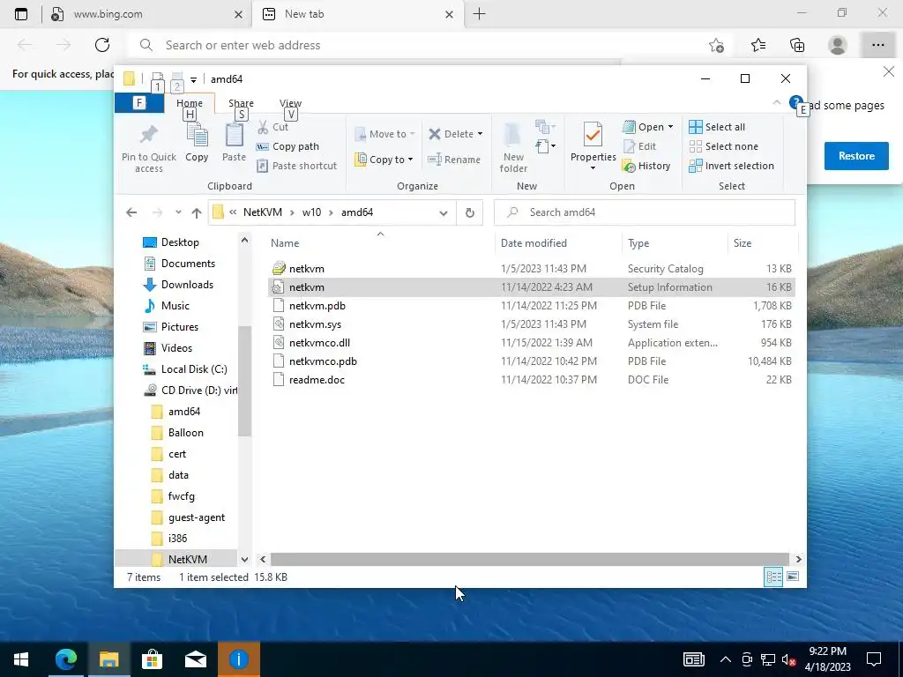The height and width of the screenshot is (677, 903).
Task: Open Mail app from taskbar
Action: 195,659
